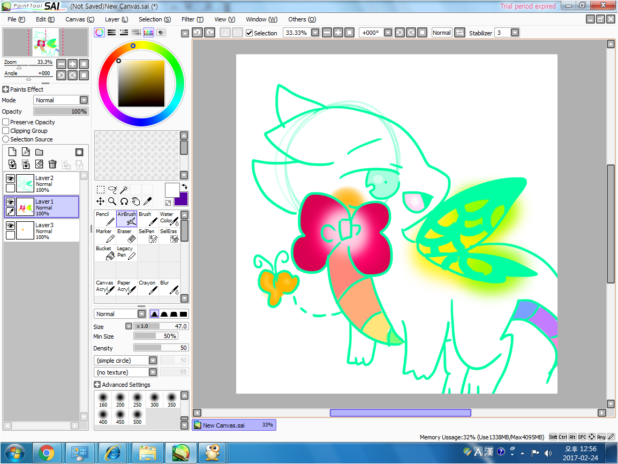Select brush size preset 160
Screen dimensions: 618x464
103,399
